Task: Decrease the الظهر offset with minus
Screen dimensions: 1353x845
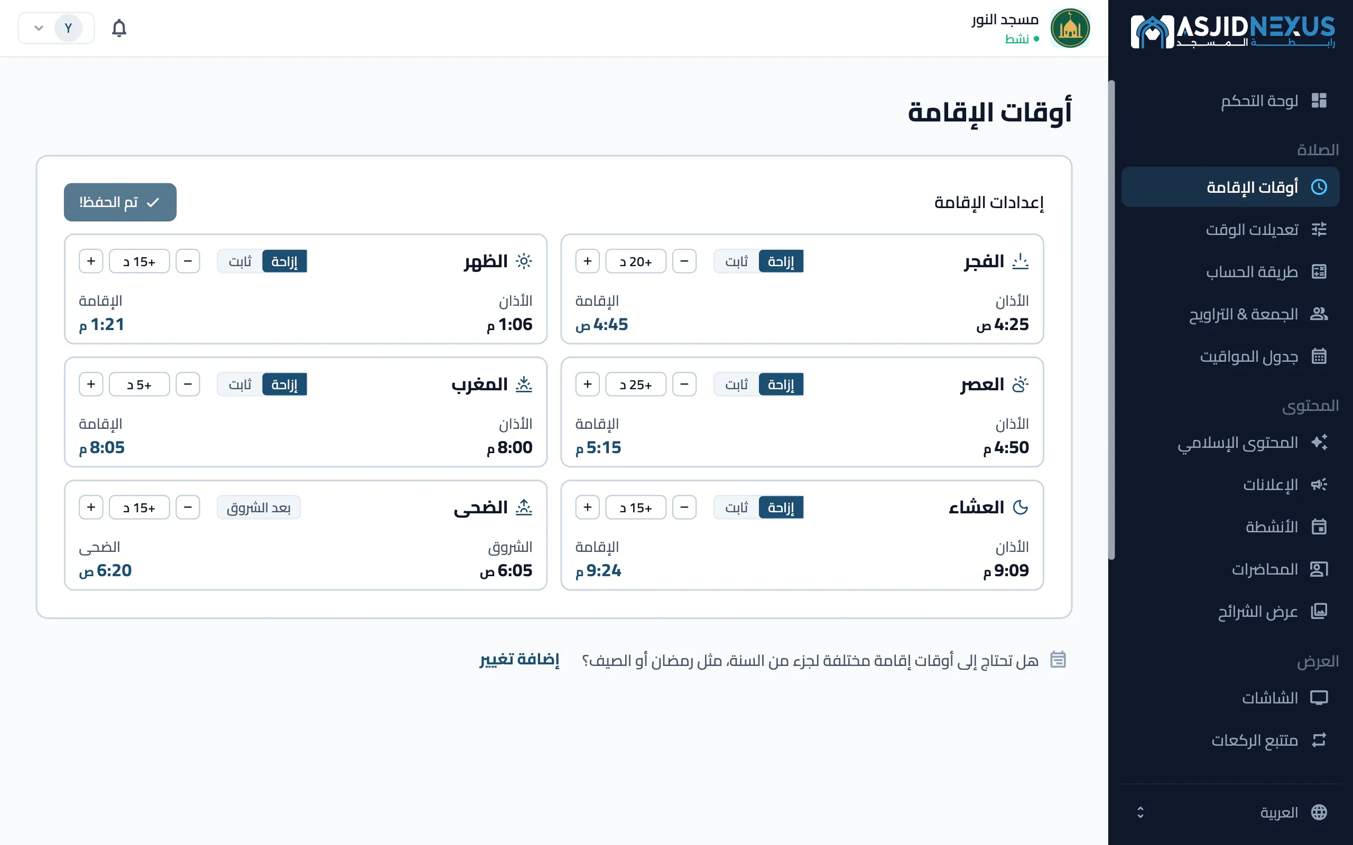Action: (188, 261)
